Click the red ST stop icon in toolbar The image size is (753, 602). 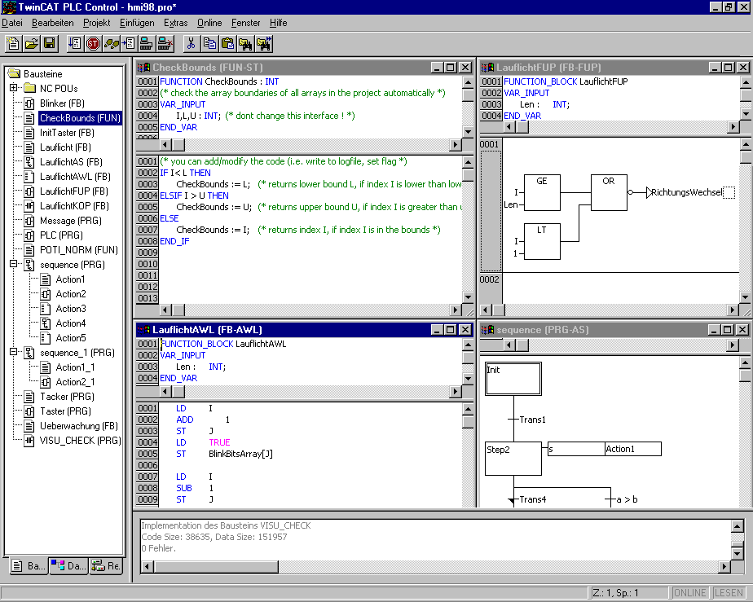93,44
